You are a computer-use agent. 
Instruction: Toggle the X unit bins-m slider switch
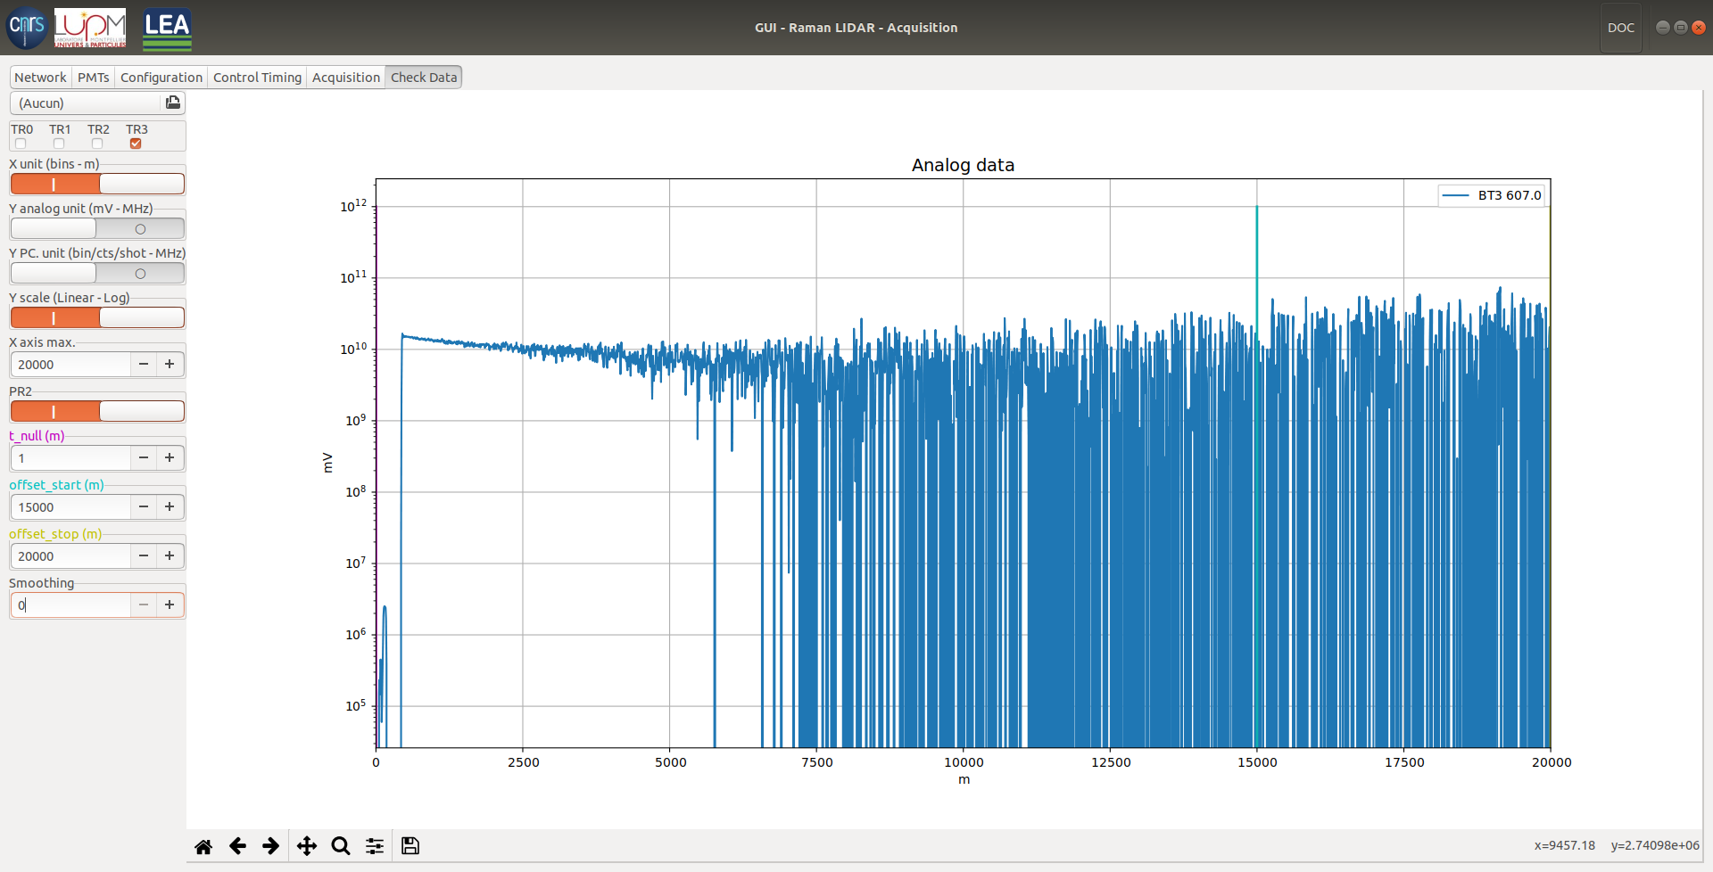pyautogui.click(x=97, y=184)
